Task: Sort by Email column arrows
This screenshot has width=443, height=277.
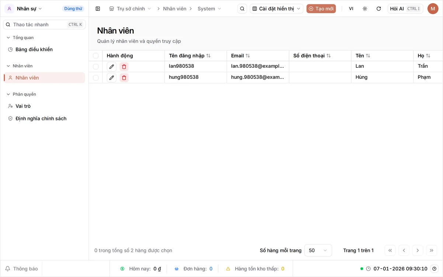Action: 248,56
